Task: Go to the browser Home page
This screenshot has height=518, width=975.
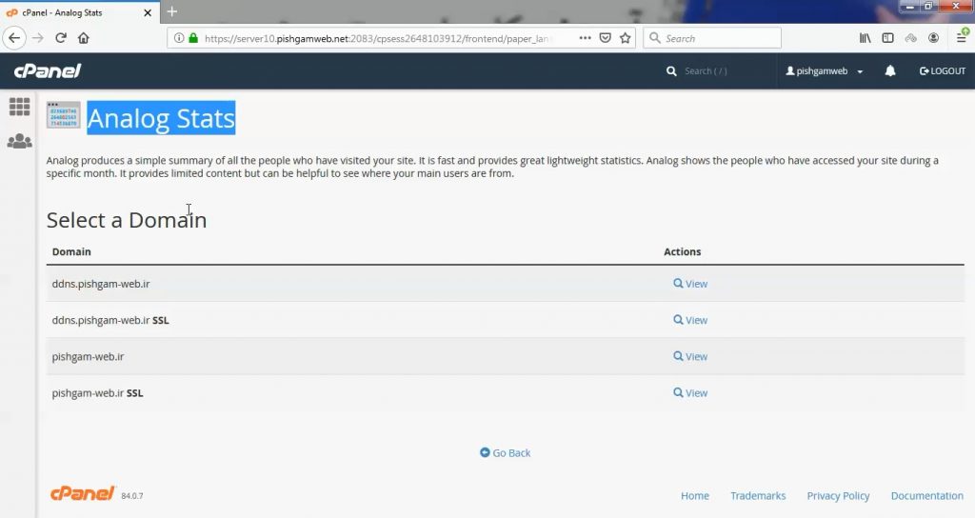Action: coord(84,38)
